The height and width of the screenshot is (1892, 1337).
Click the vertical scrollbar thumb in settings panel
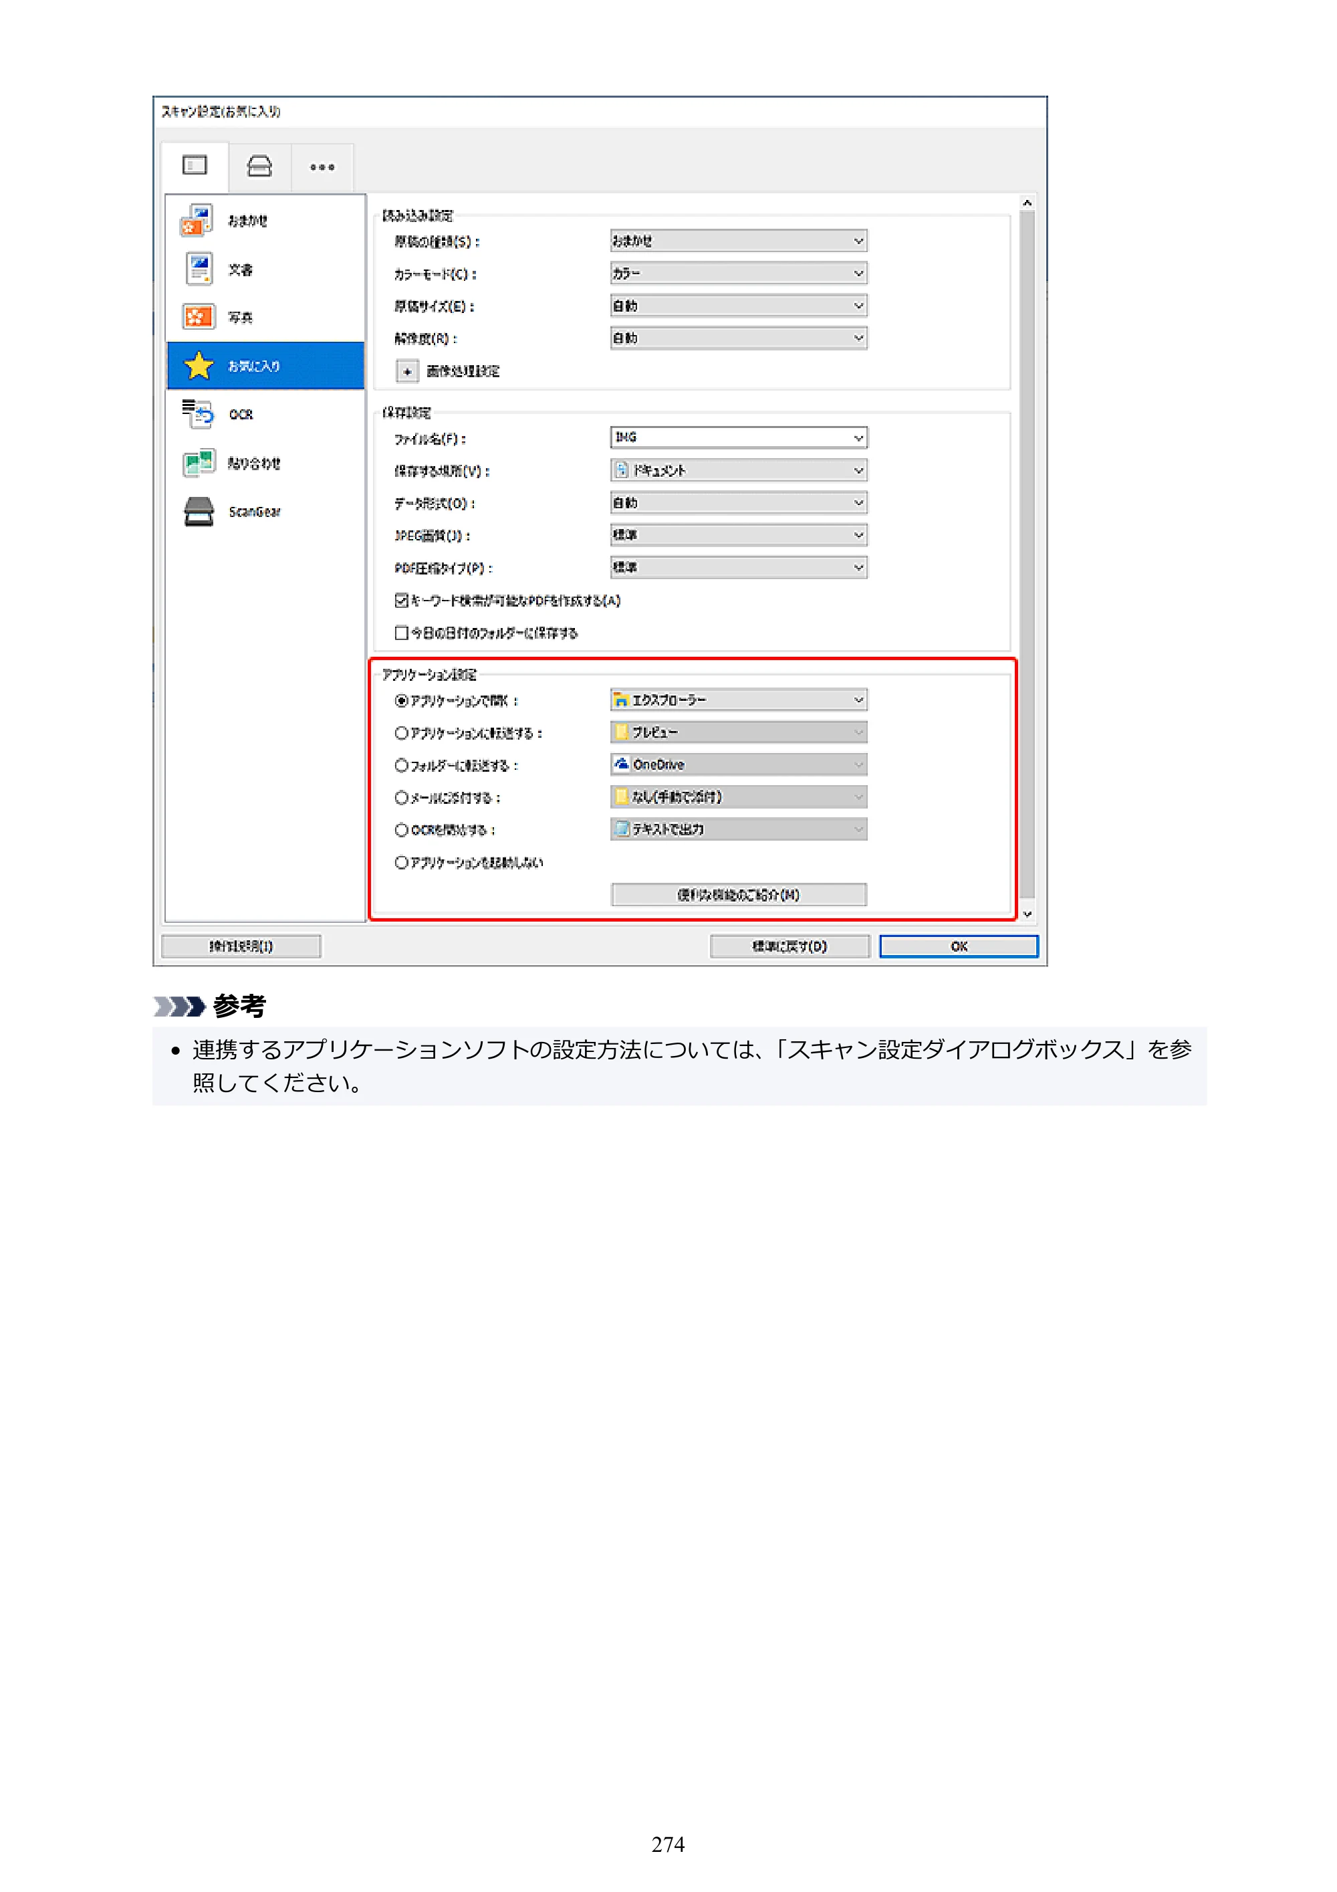(x=1027, y=554)
